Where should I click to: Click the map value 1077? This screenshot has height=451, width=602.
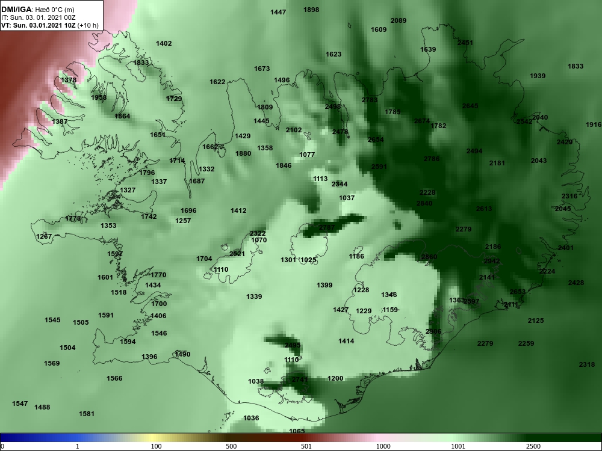(307, 155)
